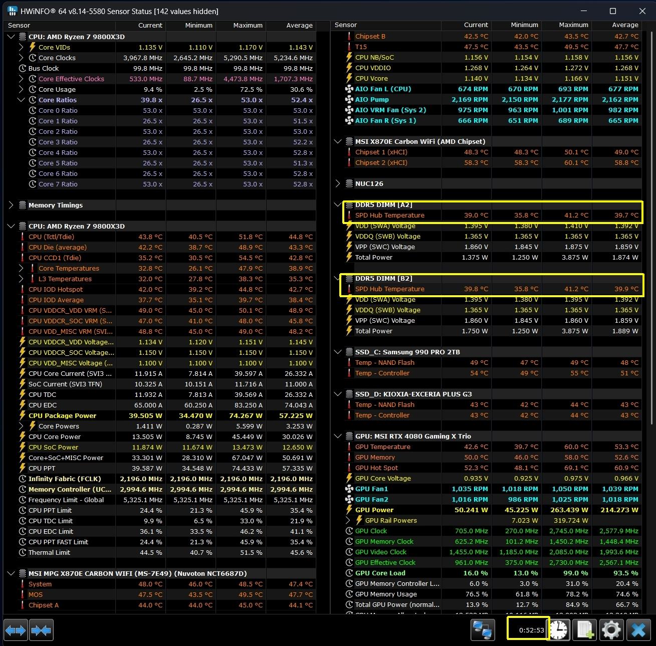The image size is (656, 646).
Task: Expand the Core Effective Clocks row
Action: (x=21, y=79)
